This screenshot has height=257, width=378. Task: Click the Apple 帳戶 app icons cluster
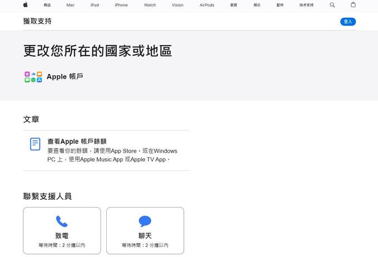click(33, 77)
